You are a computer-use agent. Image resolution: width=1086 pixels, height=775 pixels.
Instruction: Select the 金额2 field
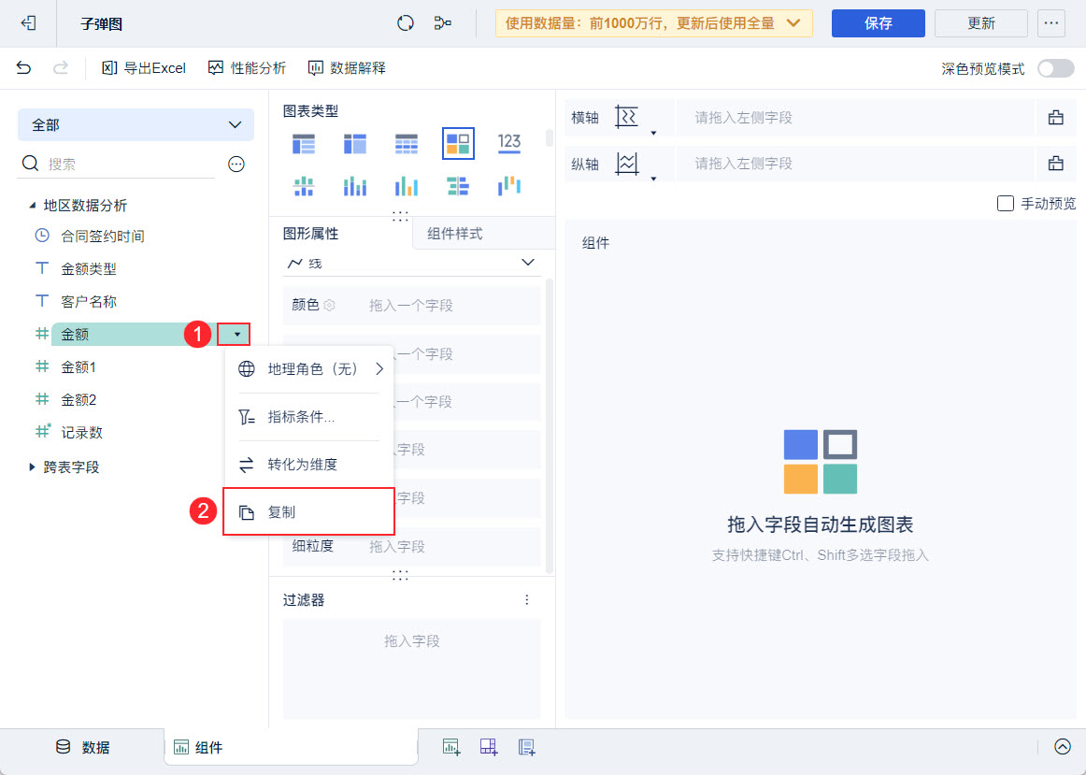click(x=79, y=399)
